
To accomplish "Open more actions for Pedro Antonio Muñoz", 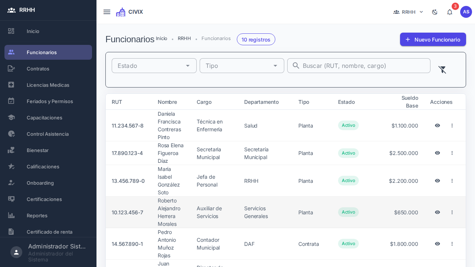I will [x=452, y=244].
